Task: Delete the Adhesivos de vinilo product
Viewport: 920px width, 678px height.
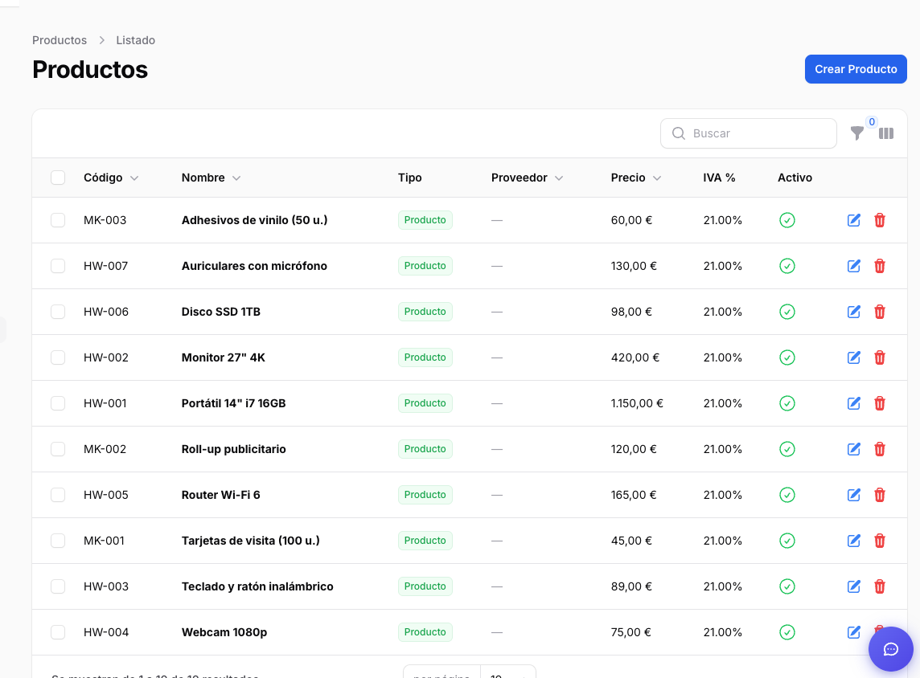Action: pyautogui.click(x=880, y=220)
